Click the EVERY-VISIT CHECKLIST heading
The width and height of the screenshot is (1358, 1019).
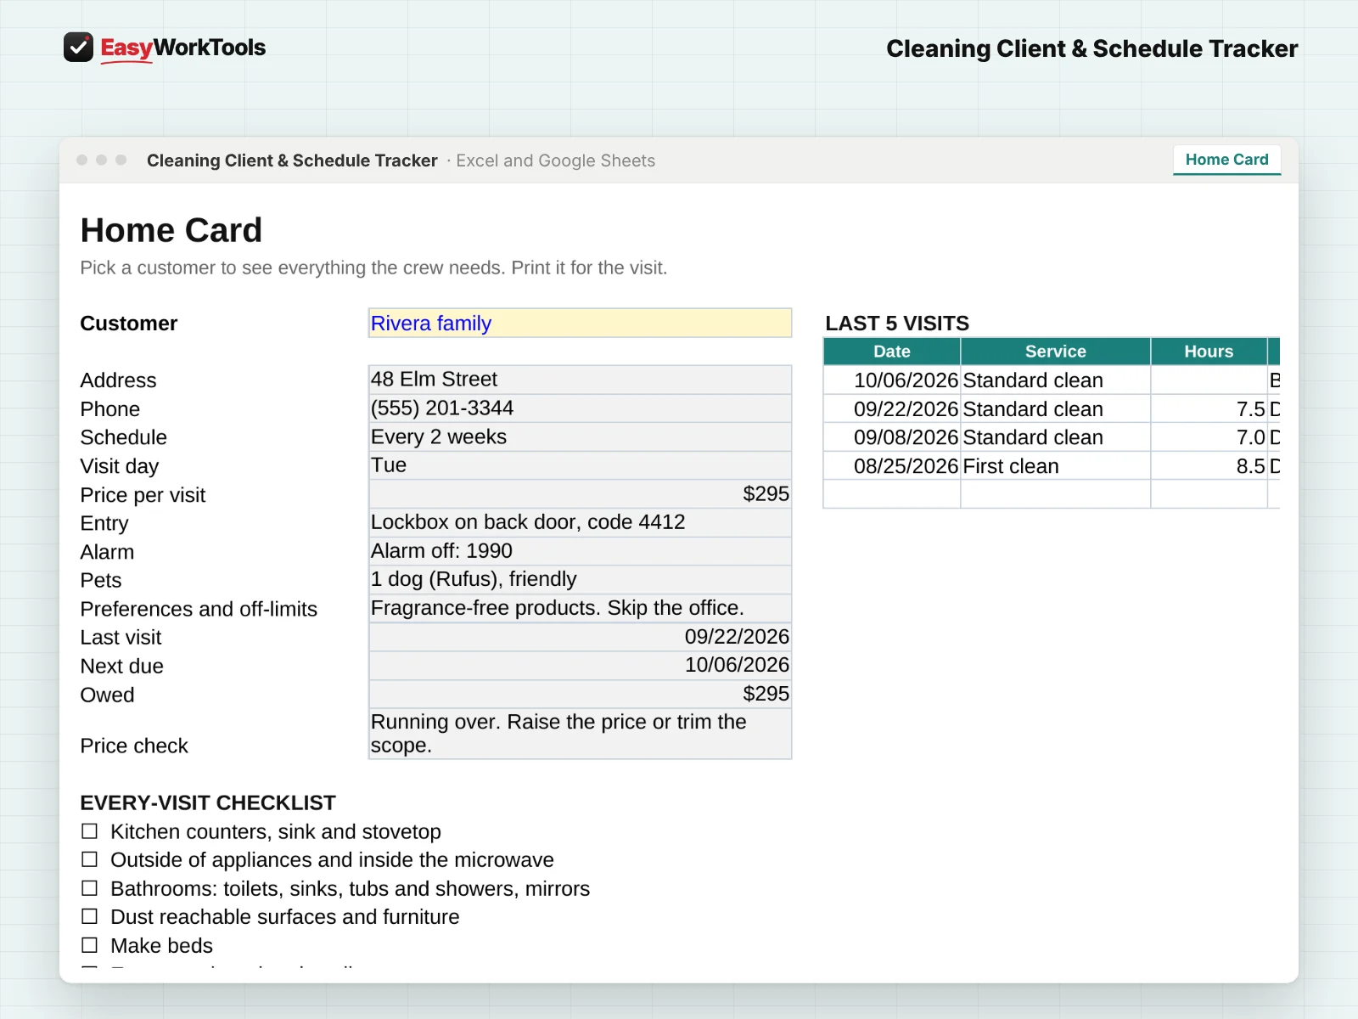click(x=208, y=802)
